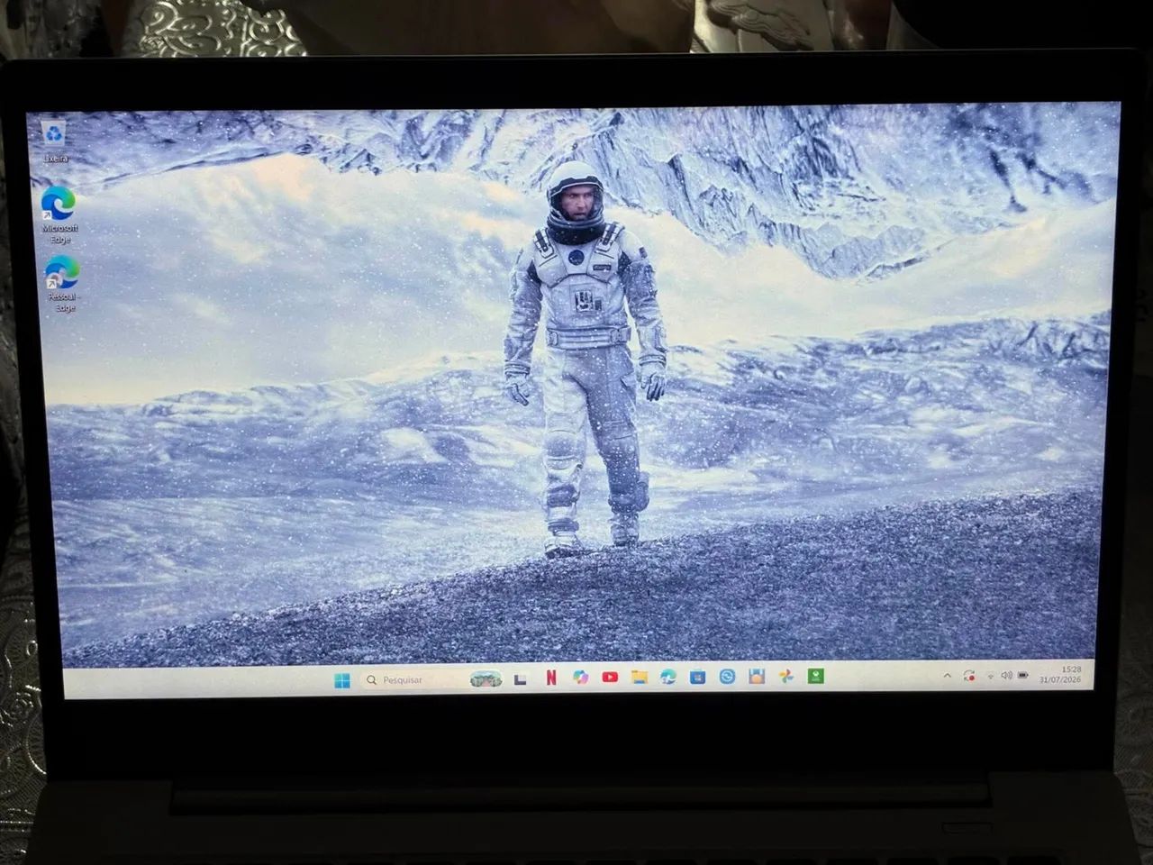Open the blue circular sync app in the taskbar

click(x=727, y=676)
